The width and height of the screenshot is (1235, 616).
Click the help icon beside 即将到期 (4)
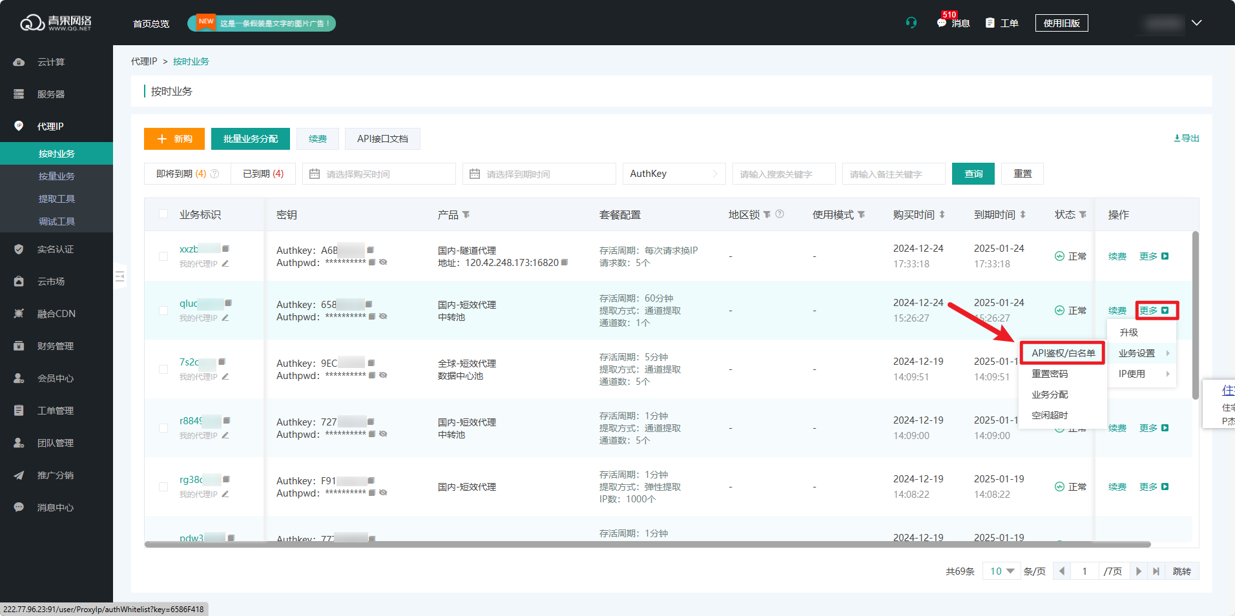point(215,174)
